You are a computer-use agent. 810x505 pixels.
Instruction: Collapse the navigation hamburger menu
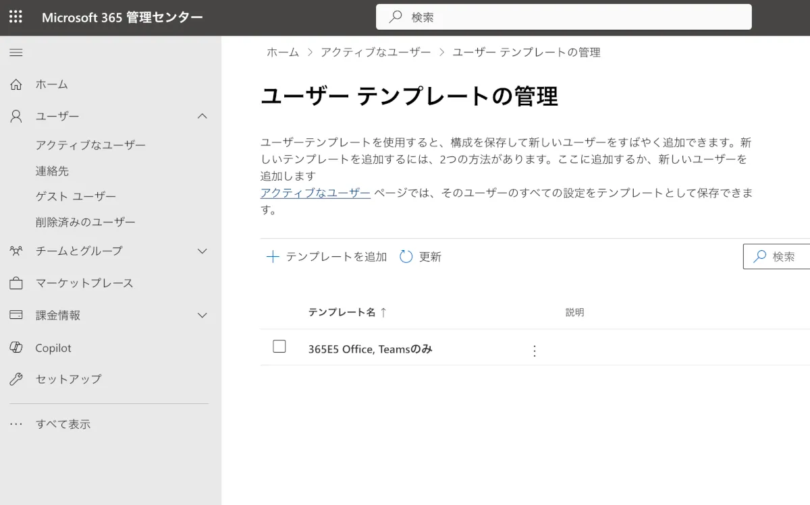coord(16,53)
